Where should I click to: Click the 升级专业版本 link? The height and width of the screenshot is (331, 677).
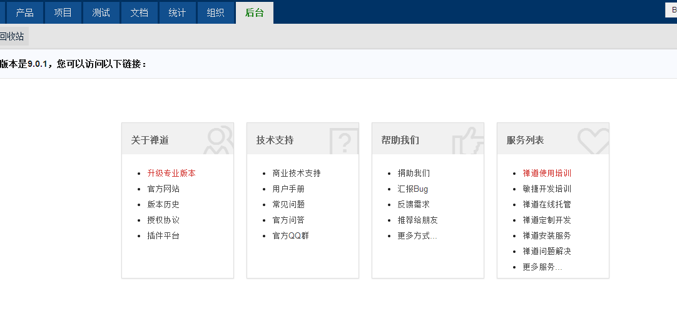(171, 173)
